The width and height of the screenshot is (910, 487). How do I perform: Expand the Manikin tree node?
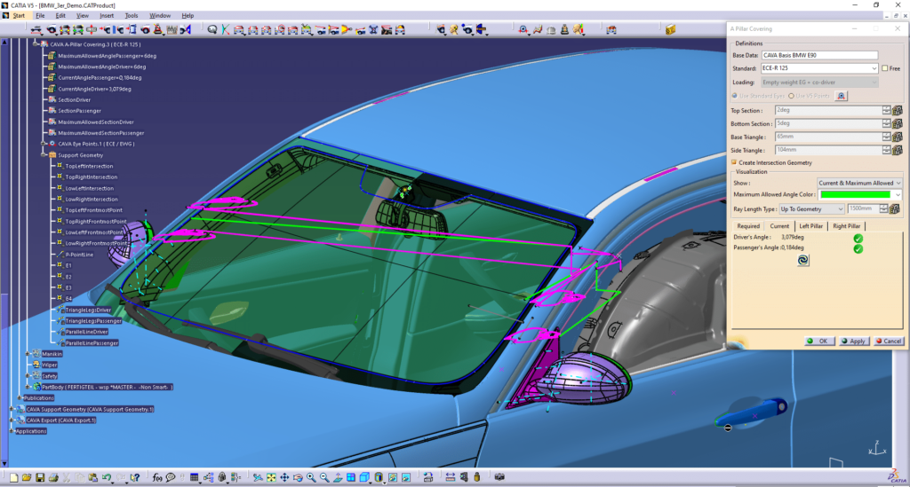28,354
